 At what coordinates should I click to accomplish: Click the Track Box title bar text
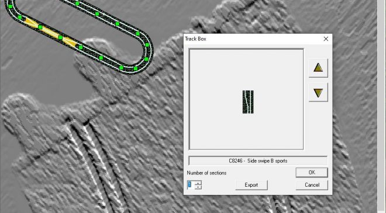coord(195,39)
